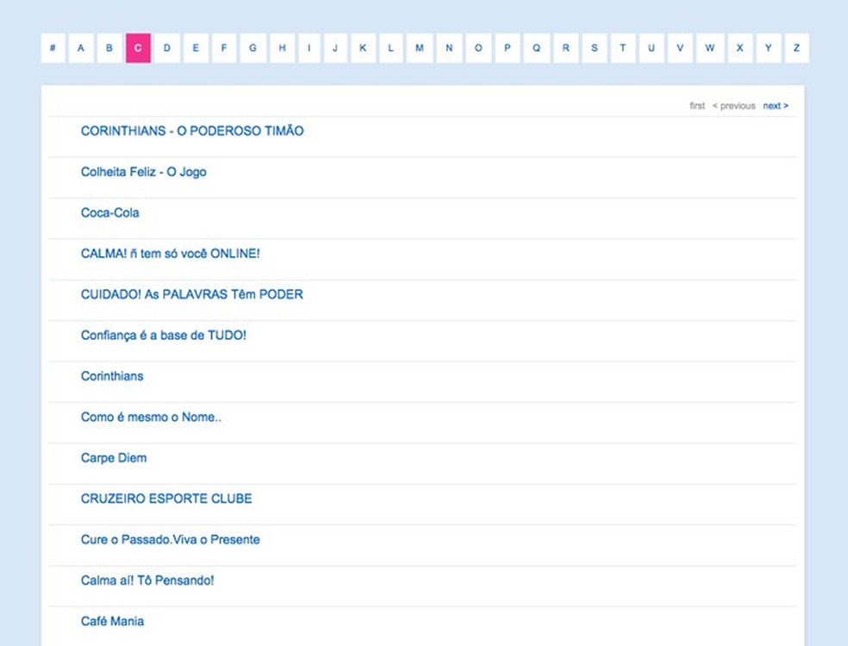Open CRUZEIRO ESPORTE CLUBE page
Screen dimensions: 848x646
coord(165,499)
